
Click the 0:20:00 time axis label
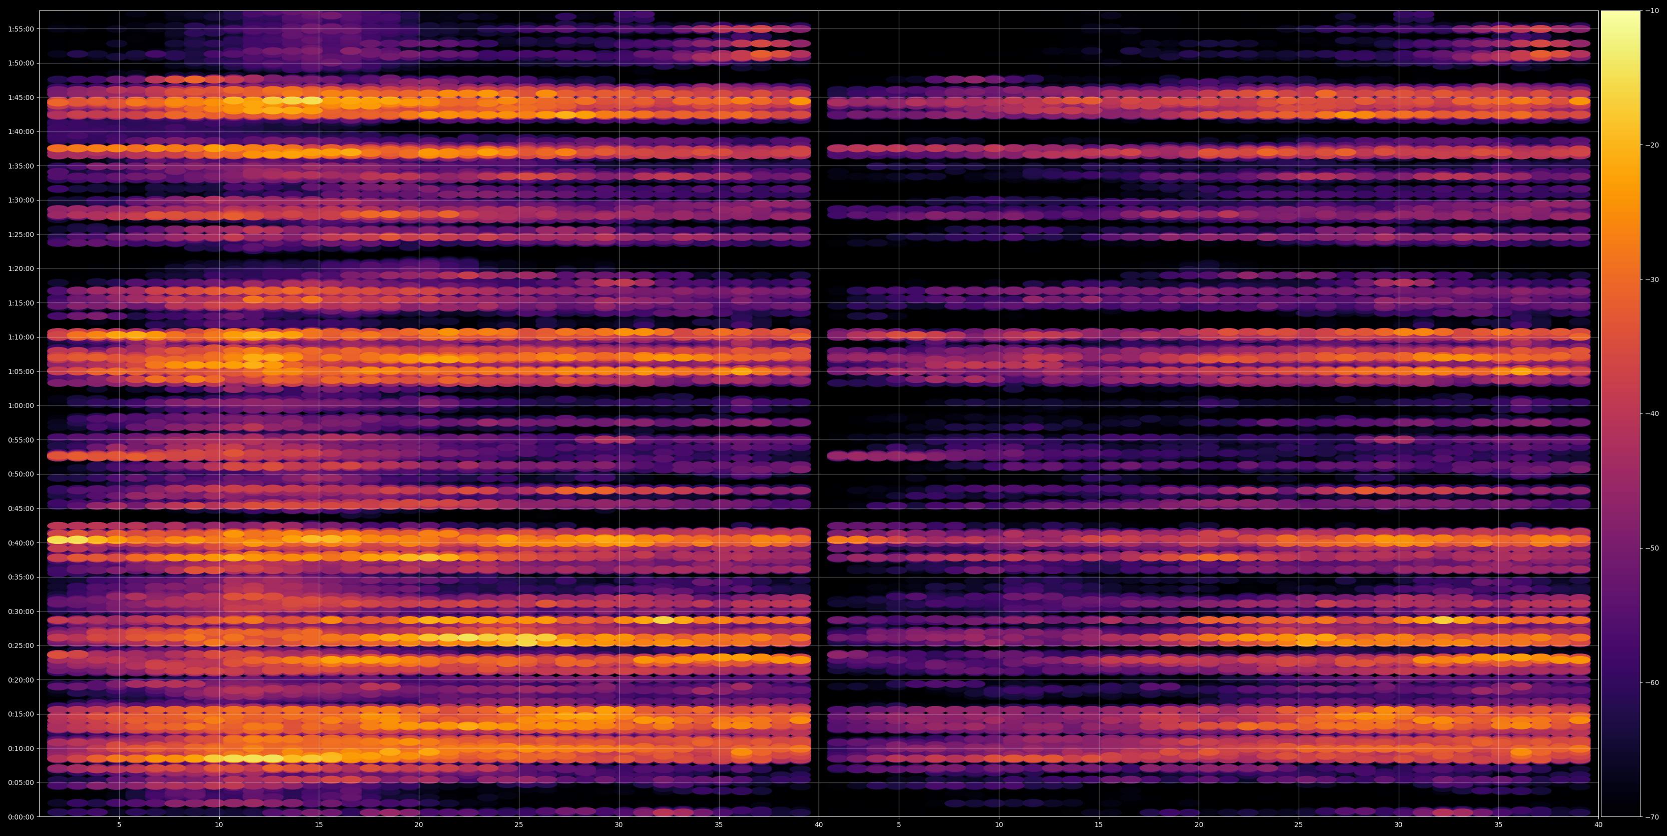click(x=21, y=679)
